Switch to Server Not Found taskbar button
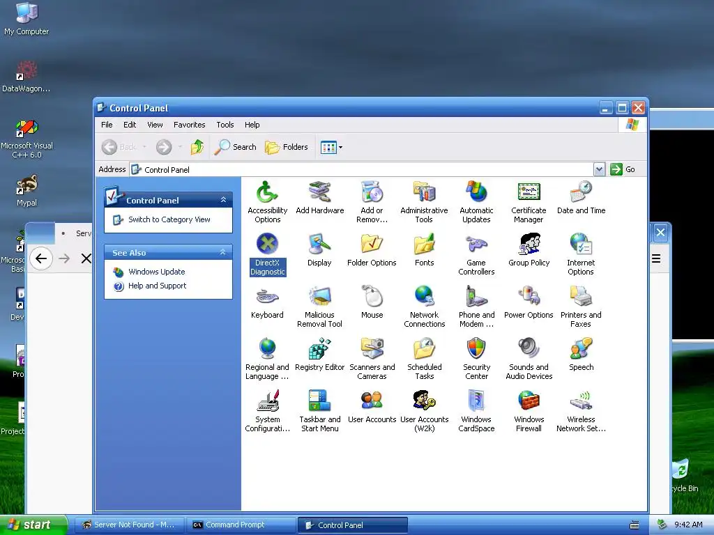Viewport: 714px width, 535px height. pos(129,525)
